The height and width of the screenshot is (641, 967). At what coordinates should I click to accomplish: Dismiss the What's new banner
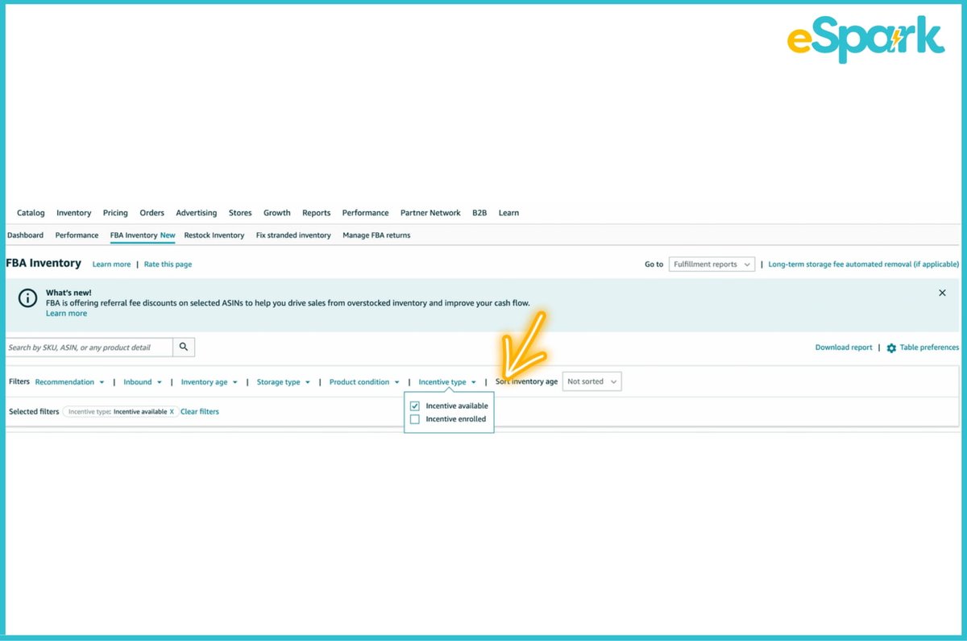click(942, 293)
